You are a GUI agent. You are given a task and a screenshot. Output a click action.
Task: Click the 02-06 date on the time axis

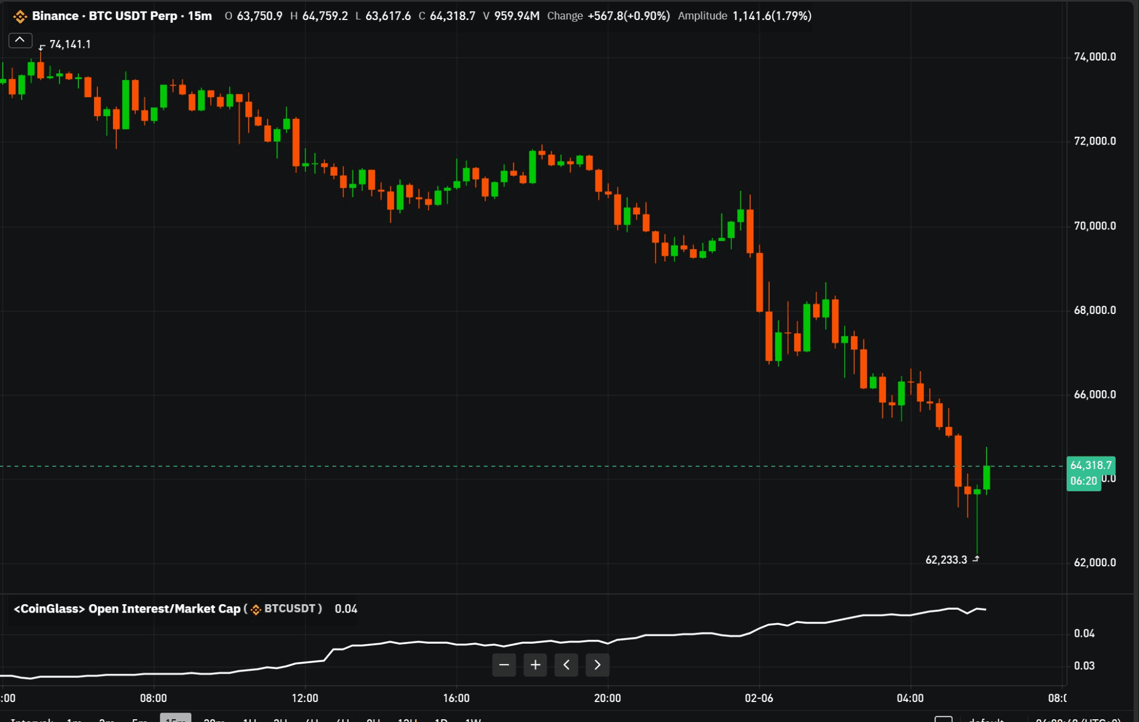click(759, 698)
